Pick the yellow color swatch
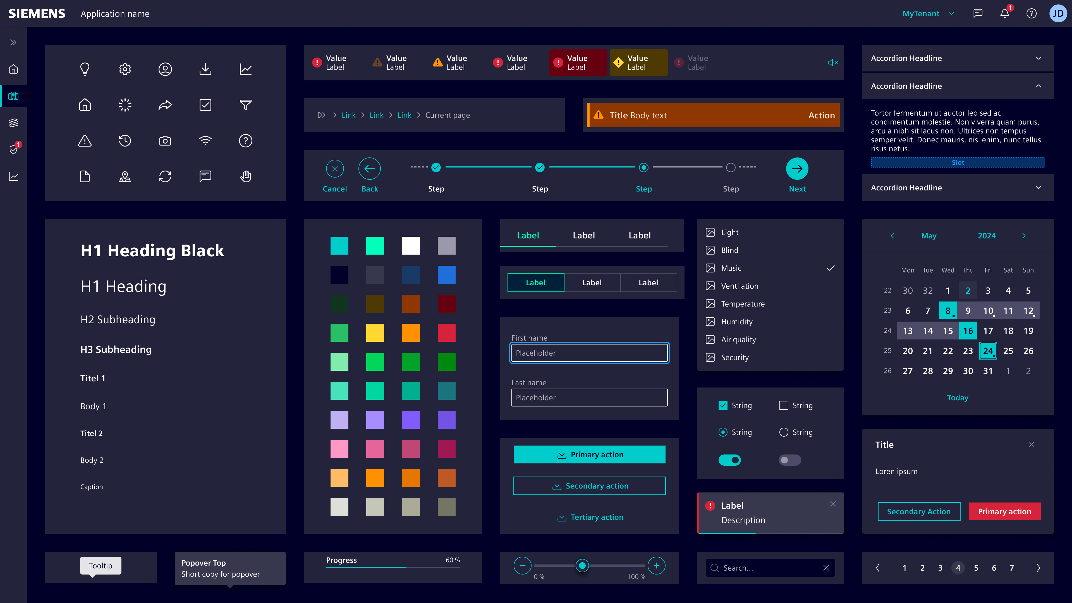The image size is (1072, 603). (x=375, y=332)
